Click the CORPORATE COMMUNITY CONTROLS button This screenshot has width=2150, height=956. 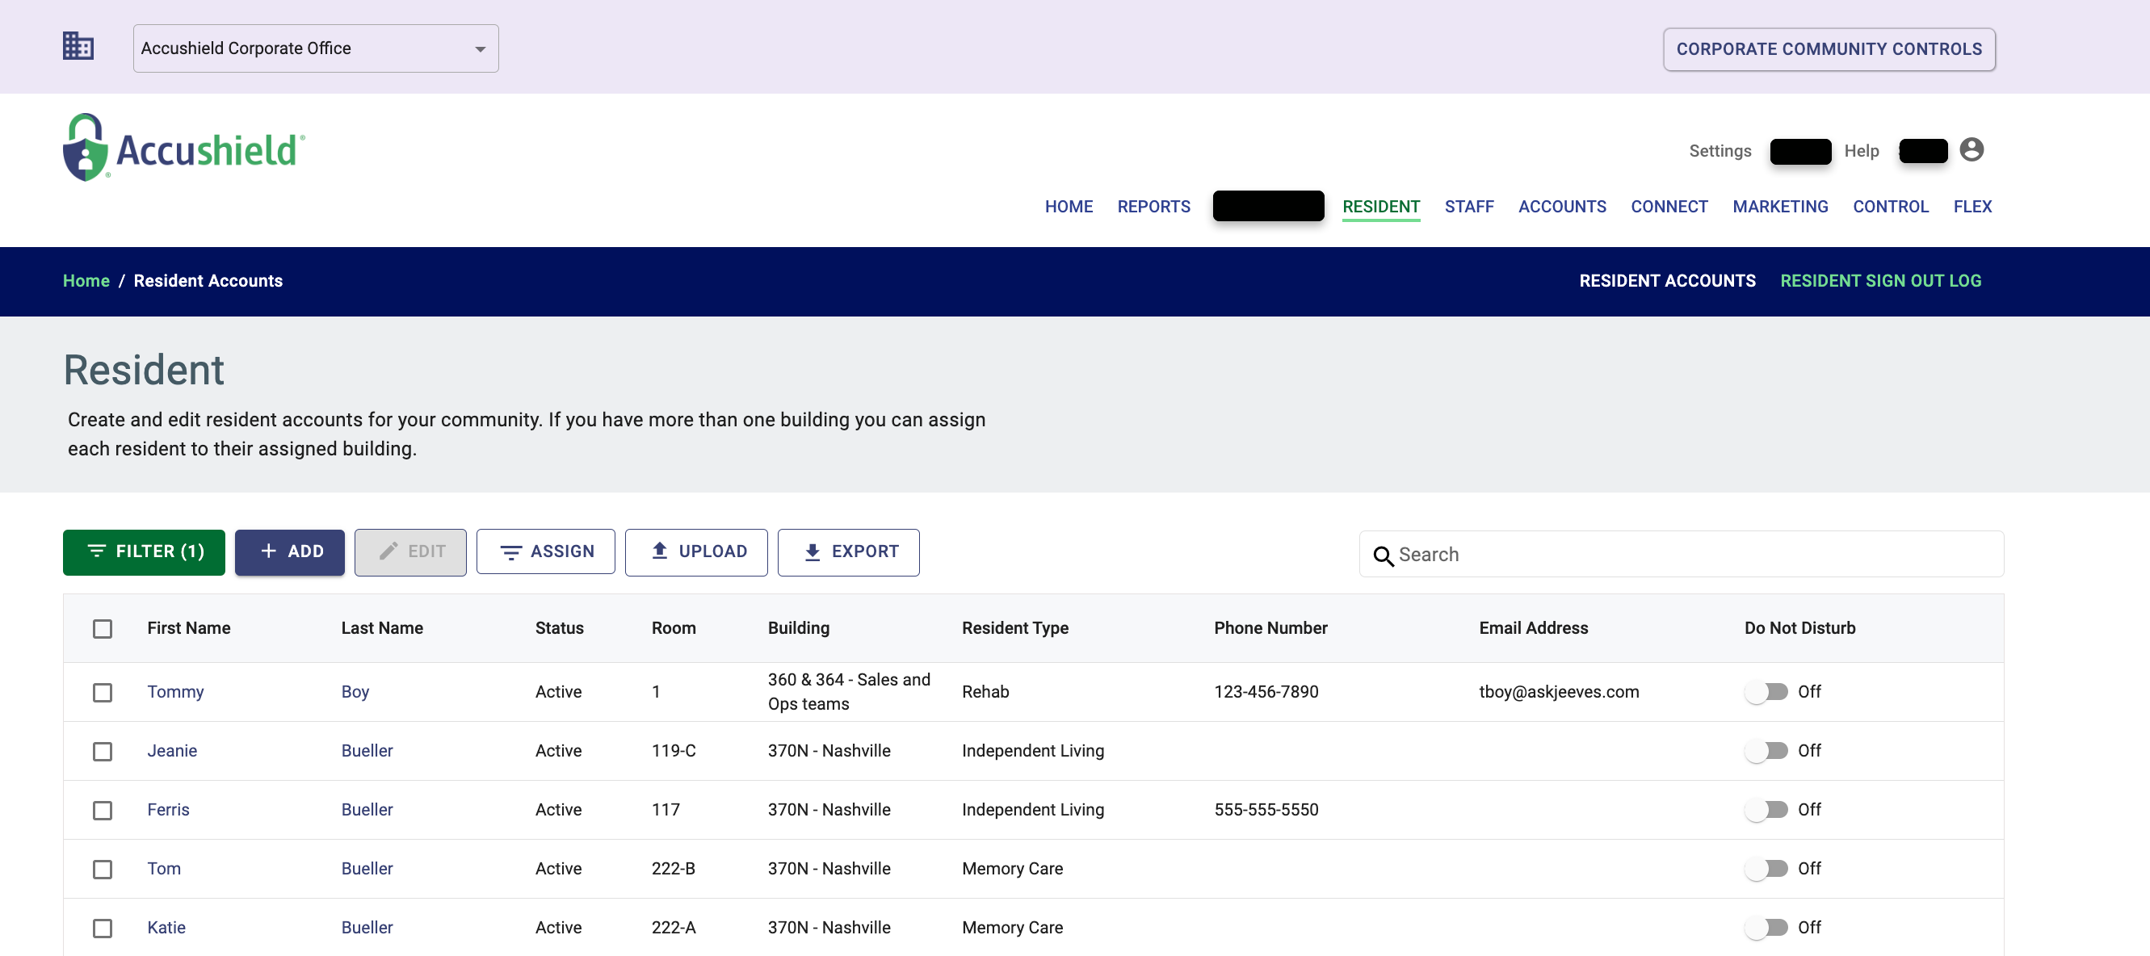[x=1829, y=49]
